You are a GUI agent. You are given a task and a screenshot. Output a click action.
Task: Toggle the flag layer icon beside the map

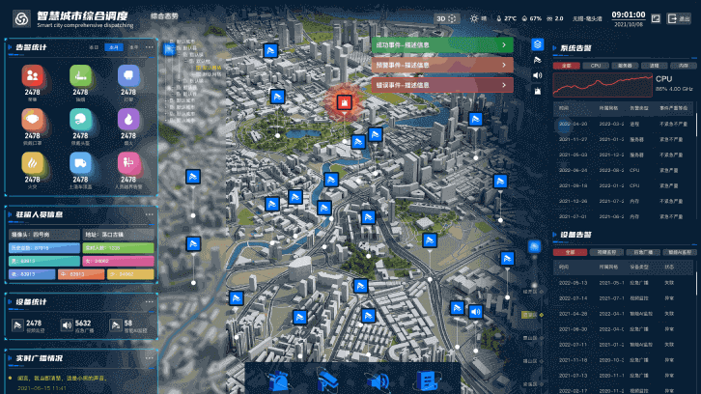(x=538, y=60)
